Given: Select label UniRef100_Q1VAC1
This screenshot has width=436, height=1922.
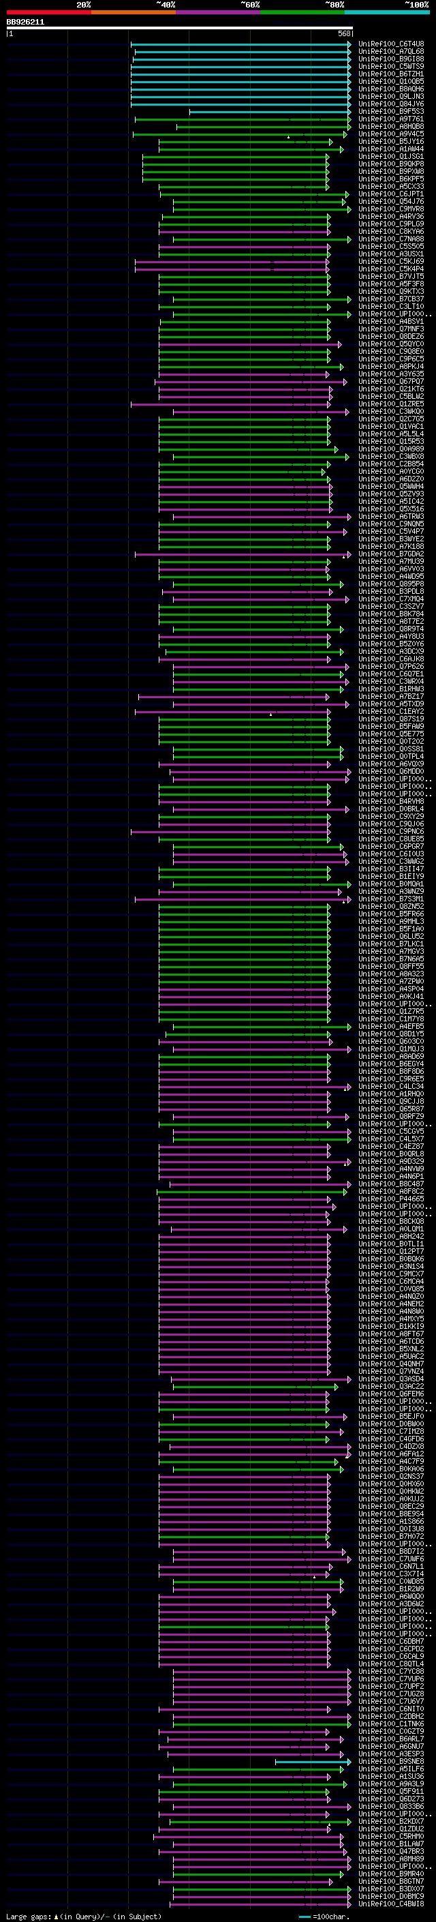Looking at the screenshot, I should pos(391,427).
